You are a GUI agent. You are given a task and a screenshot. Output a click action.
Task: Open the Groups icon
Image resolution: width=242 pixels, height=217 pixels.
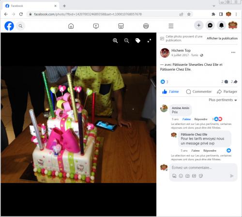pyautogui.click(x=146, y=26)
